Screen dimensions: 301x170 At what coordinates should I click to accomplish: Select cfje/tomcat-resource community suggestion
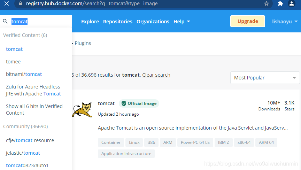(x=30, y=140)
